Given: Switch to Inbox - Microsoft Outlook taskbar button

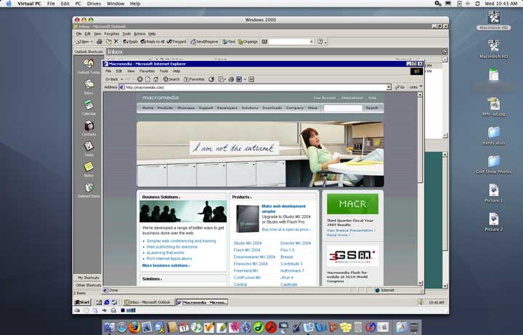Looking at the screenshot, I should coord(148,302).
